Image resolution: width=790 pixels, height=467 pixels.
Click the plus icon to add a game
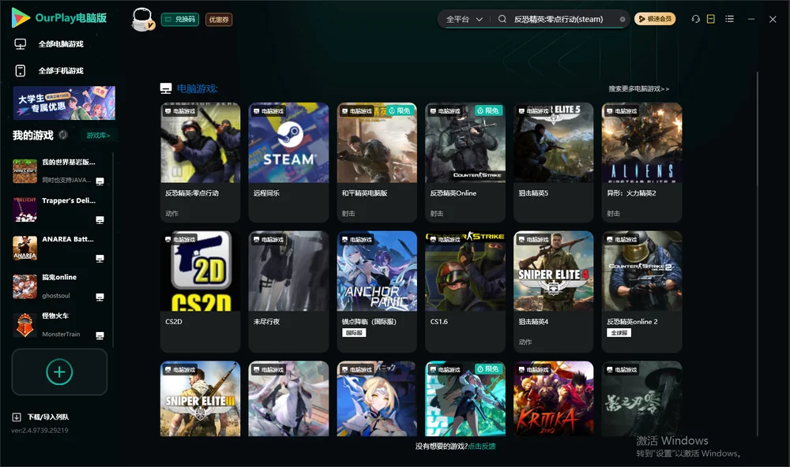point(59,372)
